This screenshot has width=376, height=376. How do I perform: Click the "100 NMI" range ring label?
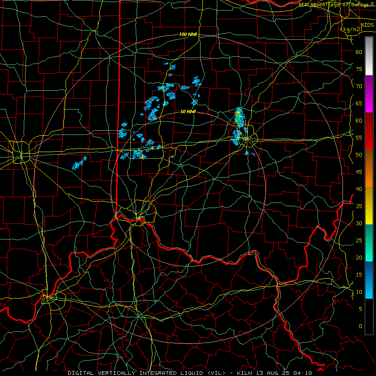tap(188, 35)
